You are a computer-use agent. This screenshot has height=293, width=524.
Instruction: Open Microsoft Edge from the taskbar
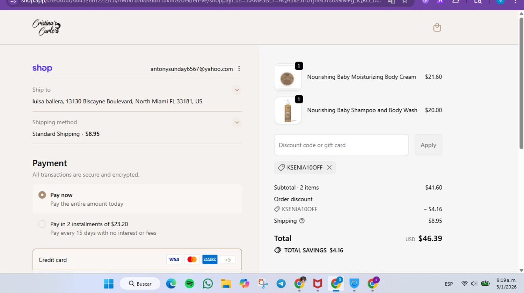[x=171, y=284]
